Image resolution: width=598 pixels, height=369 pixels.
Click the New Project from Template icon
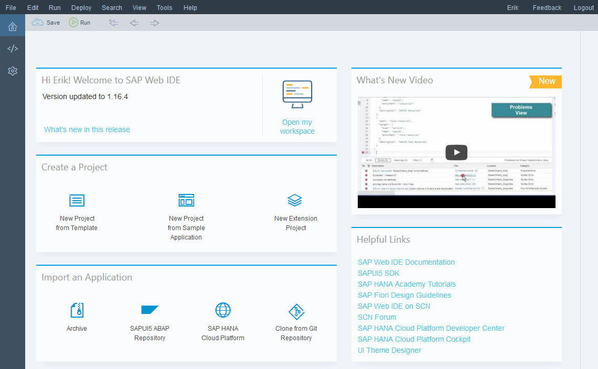[77, 200]
